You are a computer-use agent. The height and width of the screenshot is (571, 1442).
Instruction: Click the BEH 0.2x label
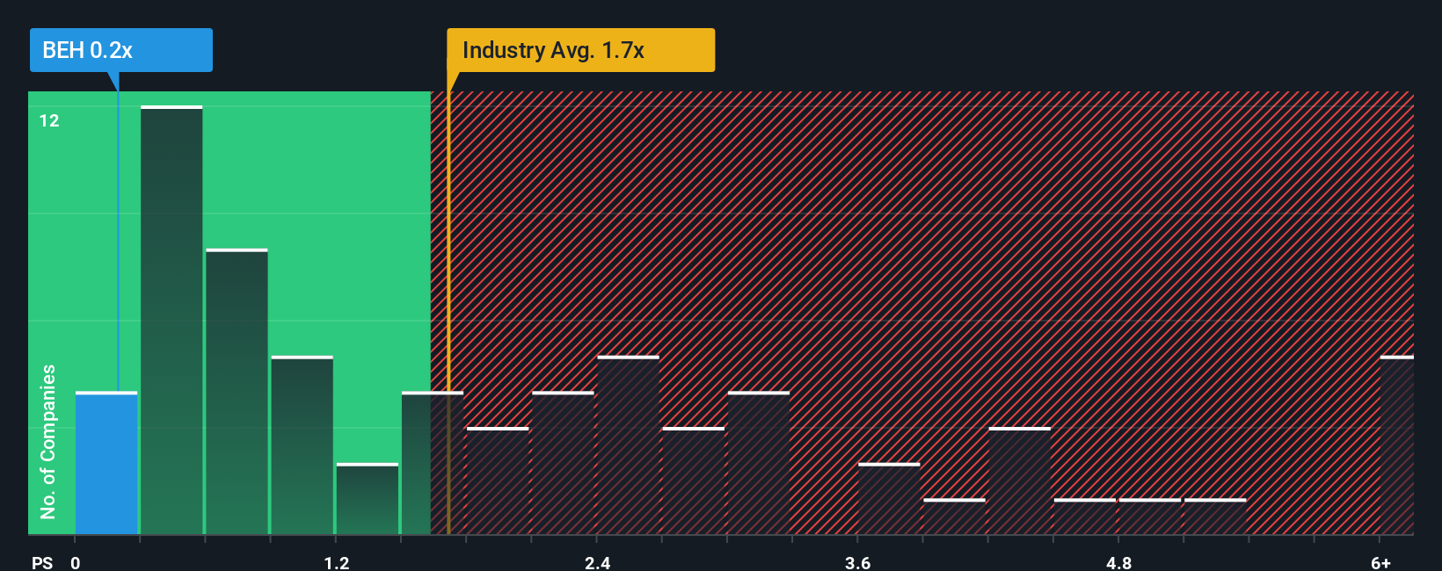pyautogui.click(x=121, y=50)
